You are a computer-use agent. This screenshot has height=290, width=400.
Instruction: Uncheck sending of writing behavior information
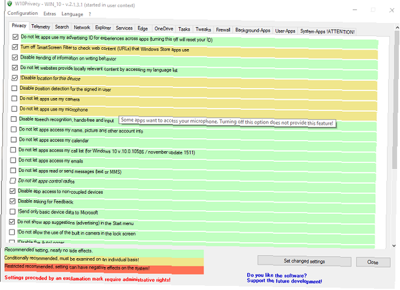tap(15, 57)
